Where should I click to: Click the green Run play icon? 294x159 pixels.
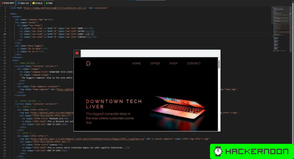pos(47,3)
